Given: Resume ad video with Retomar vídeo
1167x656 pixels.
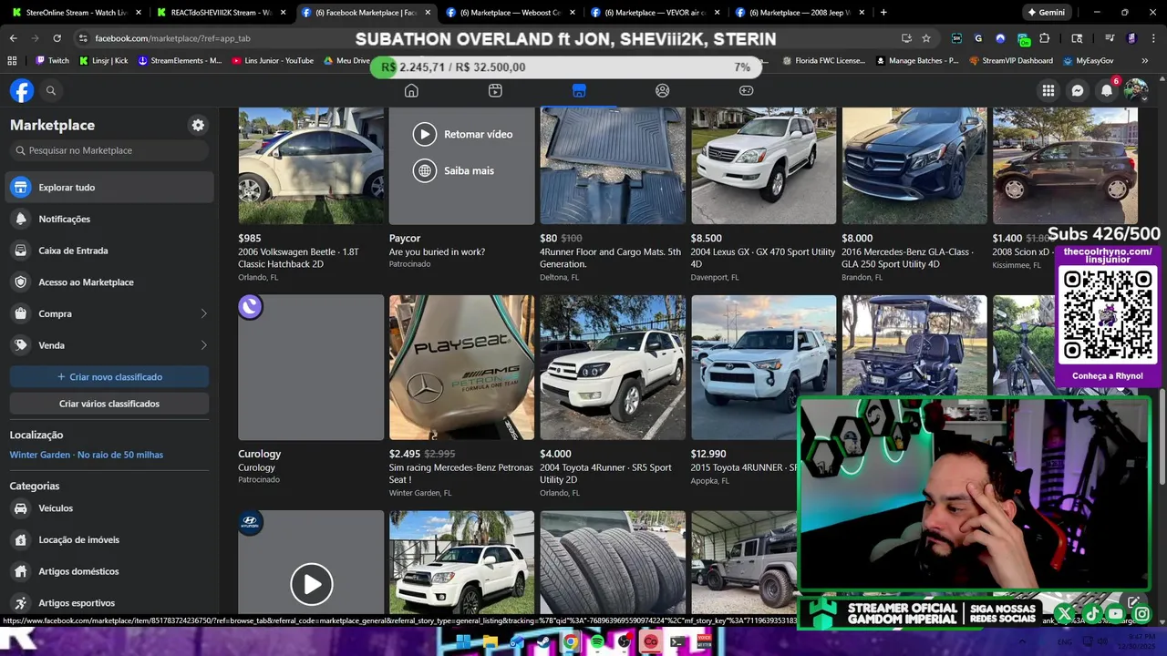Looking at the screenshot, I should coord(462,134).
